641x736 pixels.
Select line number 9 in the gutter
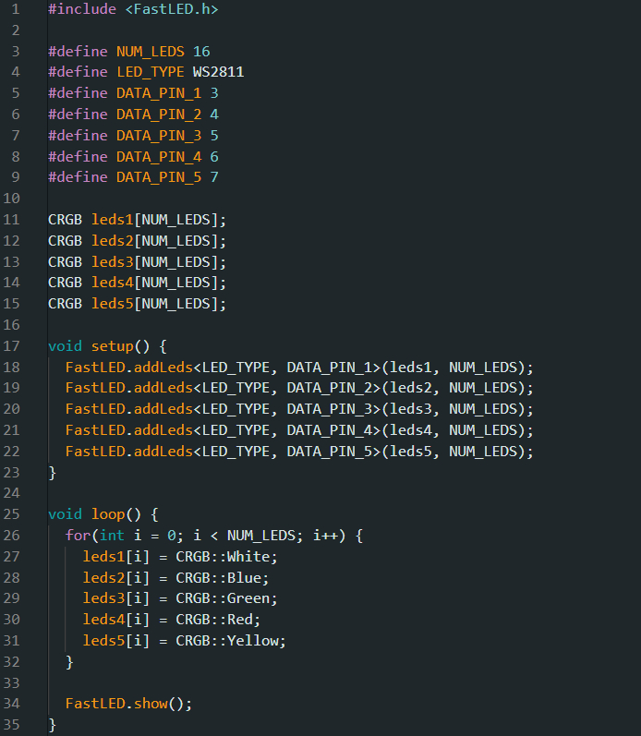15,176
